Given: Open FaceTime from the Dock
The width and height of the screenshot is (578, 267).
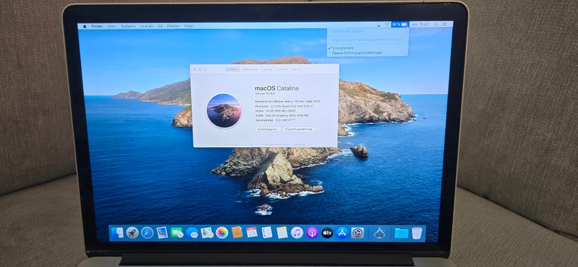Looking at the screenshot, I should (177, 232).
